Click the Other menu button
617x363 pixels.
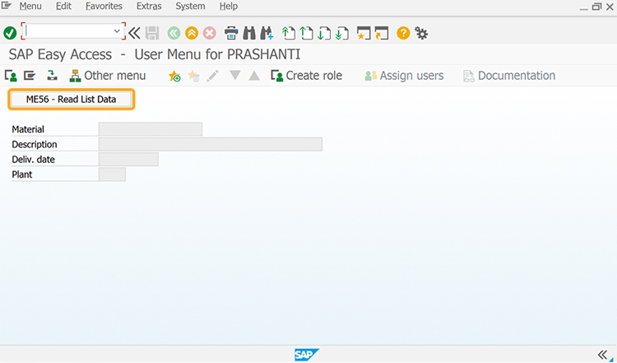108,76
